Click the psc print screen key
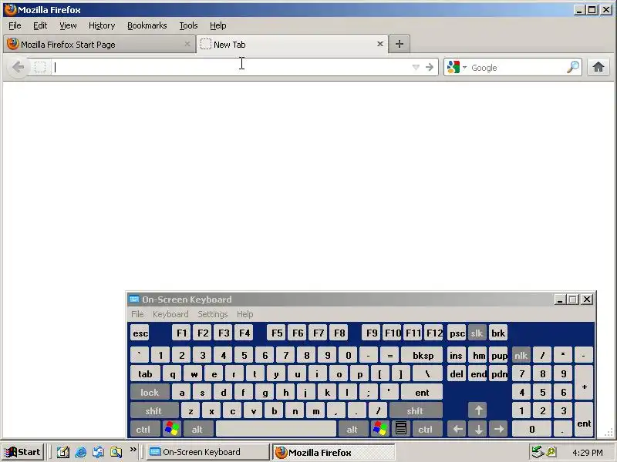Image resolution: width=617 pixels, height=462 pixels. coord(457,333)
